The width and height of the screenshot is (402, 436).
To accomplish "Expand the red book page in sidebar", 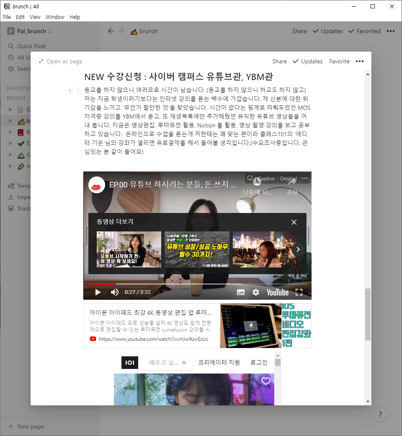I will [x=10, y=132].
